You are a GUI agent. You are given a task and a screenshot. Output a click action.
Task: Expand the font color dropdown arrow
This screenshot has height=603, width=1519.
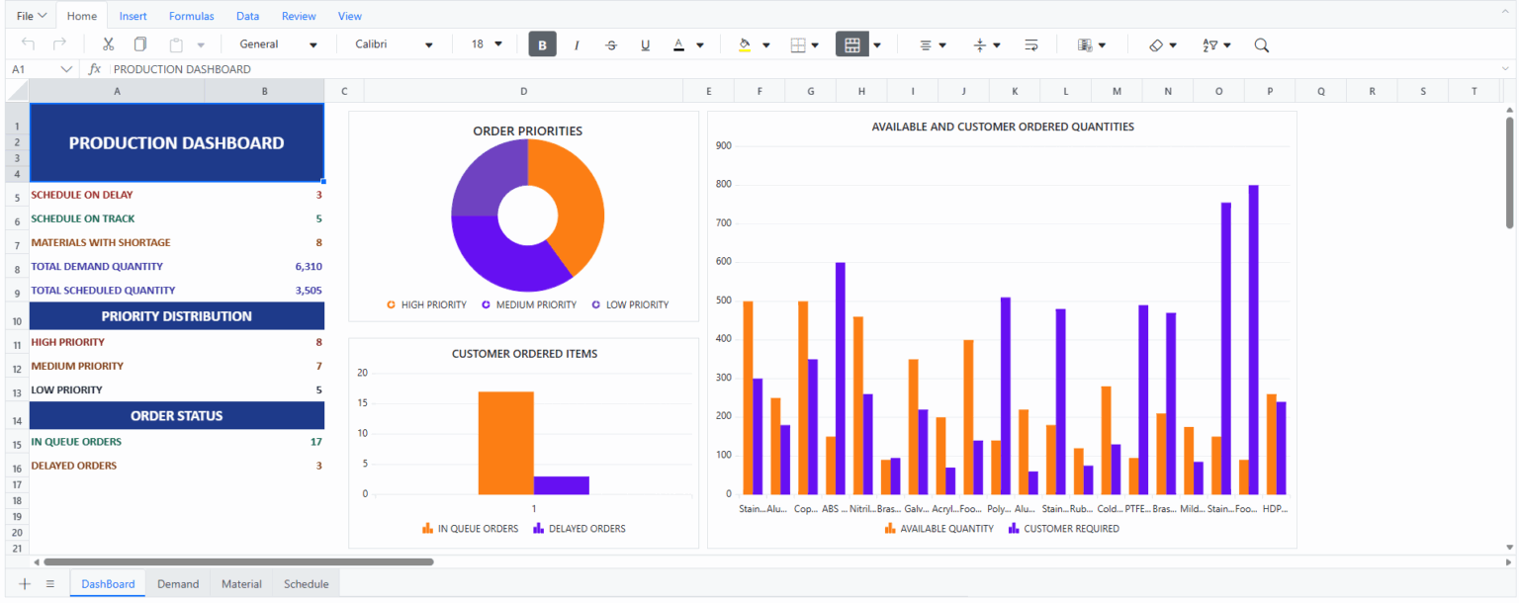tap(700, 44)
